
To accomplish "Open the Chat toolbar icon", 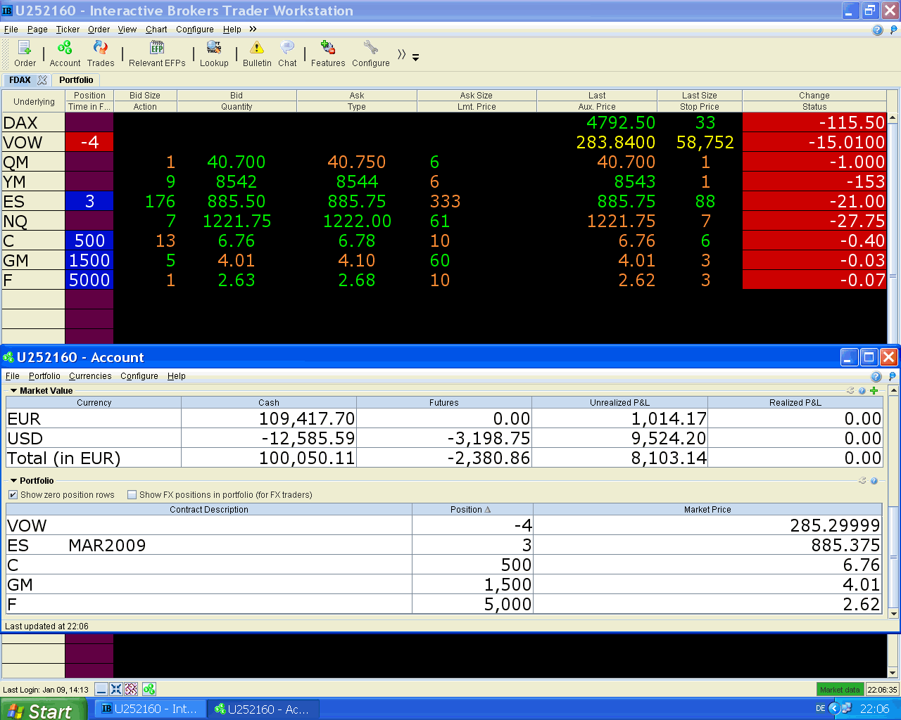I will click(287, 53).
